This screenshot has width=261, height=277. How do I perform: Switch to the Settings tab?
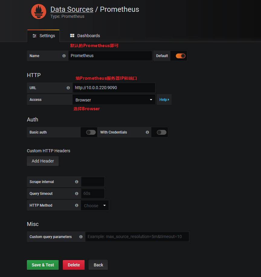click(43, 36)
